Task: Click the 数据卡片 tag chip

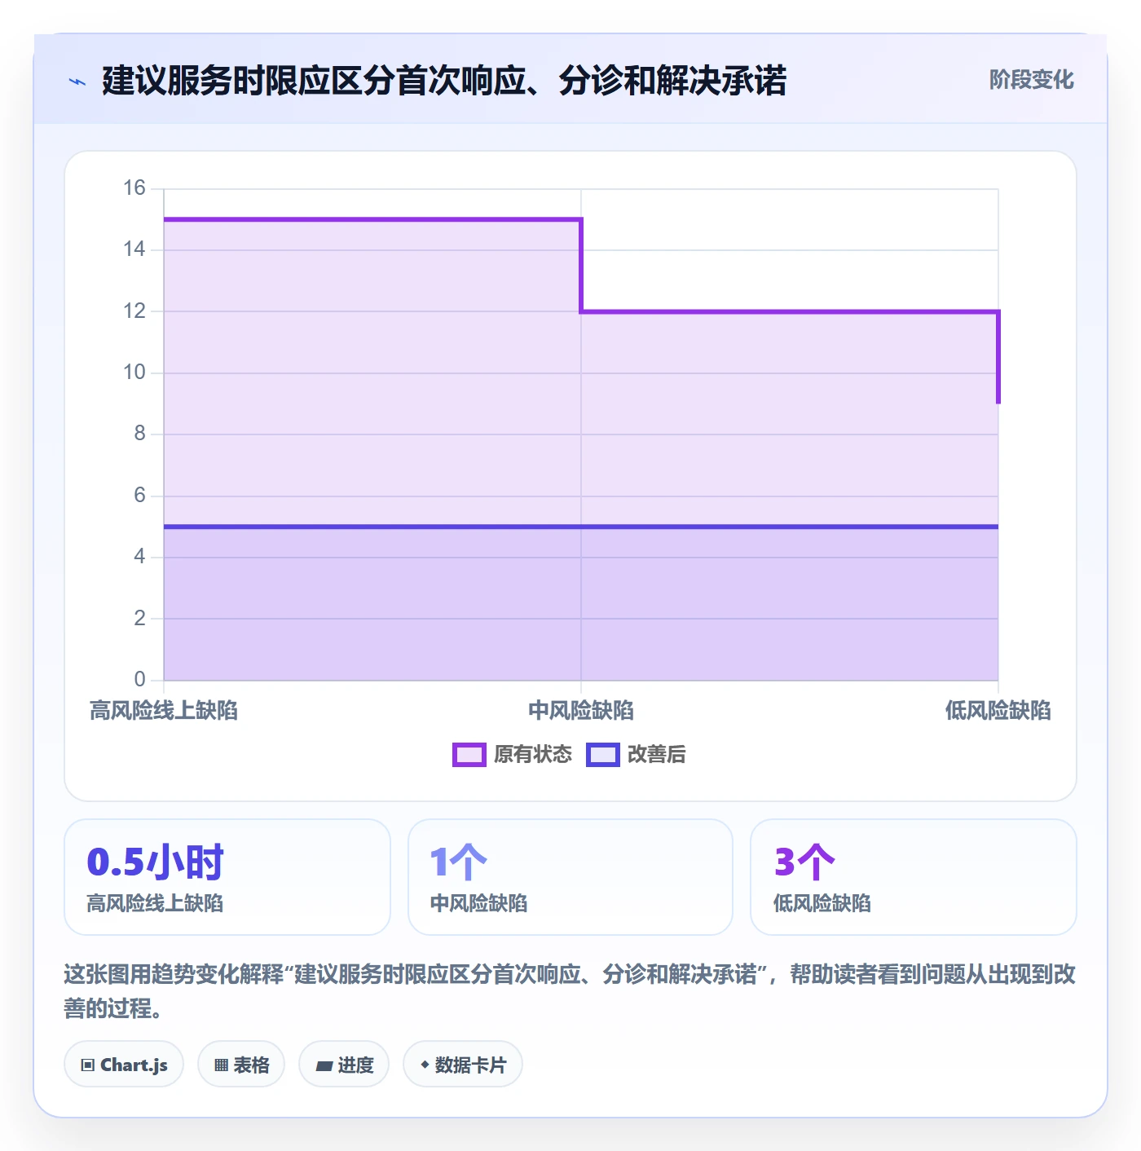Action: 463,1065
